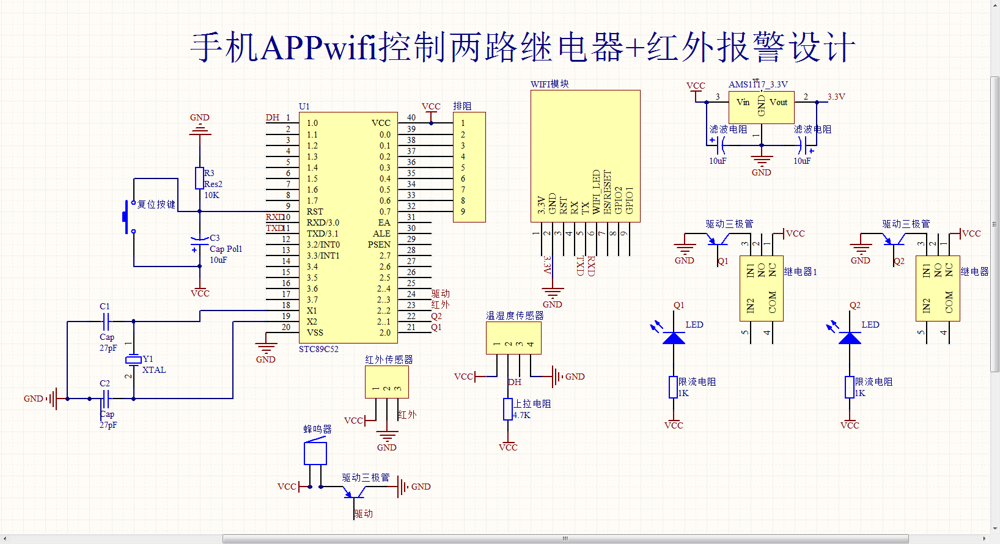Image resolution: width=1000 pixels, height=544 pixels.
Task: Select the STC89C52 microcontroller U1 chip
Action: (348, 227)
